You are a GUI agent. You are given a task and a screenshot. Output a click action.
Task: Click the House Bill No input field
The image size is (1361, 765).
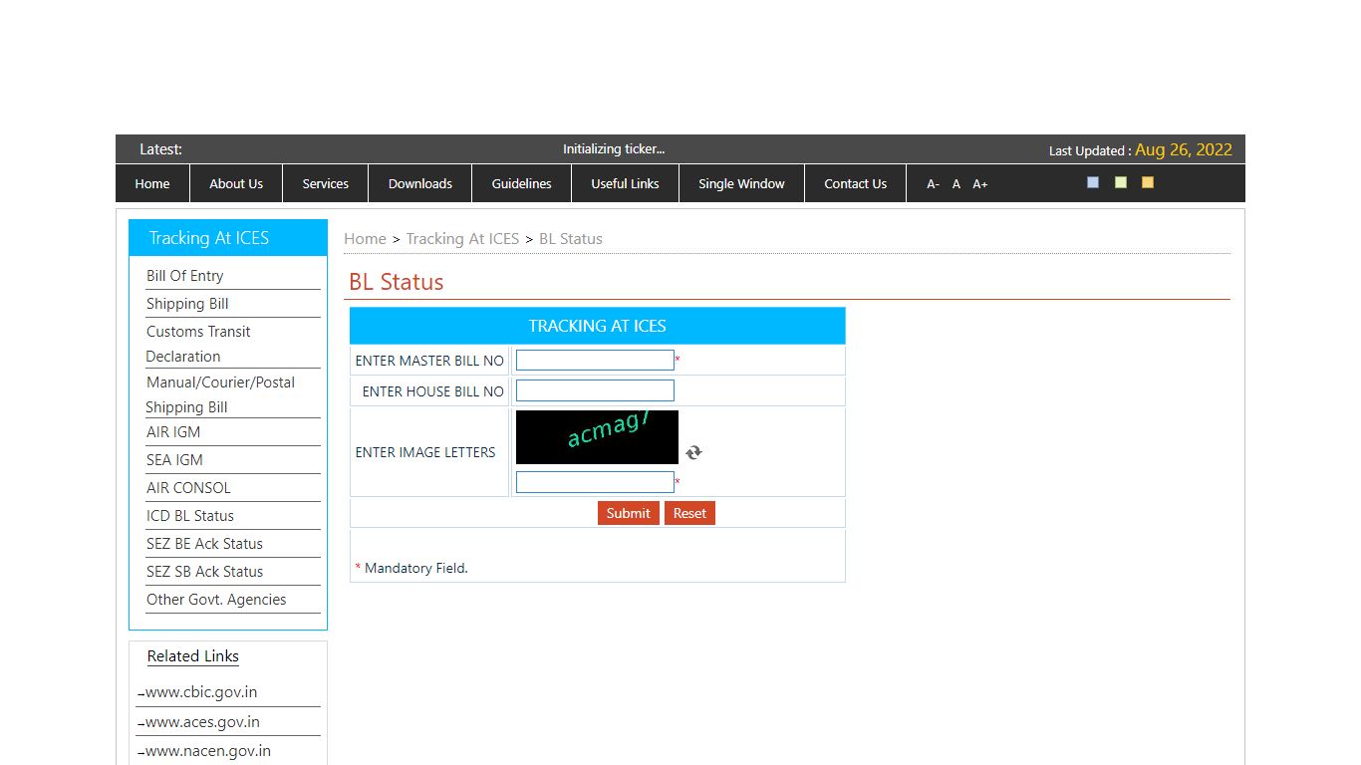[x=595, y=390]
